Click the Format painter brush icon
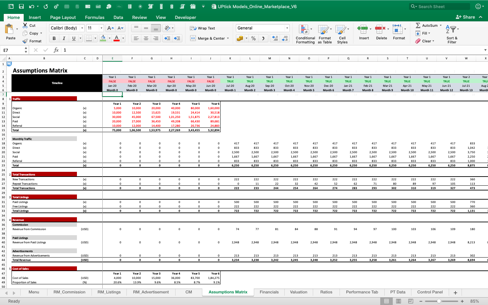This screenshot has width=488, height=305. pyautogui.click(x=25, y=41)
